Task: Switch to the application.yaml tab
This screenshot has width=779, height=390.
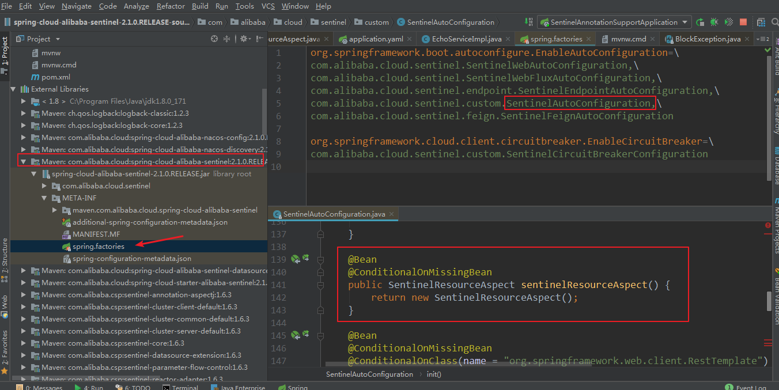Action: (x=376, y=39)
